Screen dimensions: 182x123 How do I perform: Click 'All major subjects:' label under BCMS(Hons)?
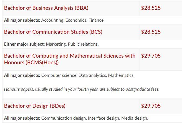pos(22,75)
